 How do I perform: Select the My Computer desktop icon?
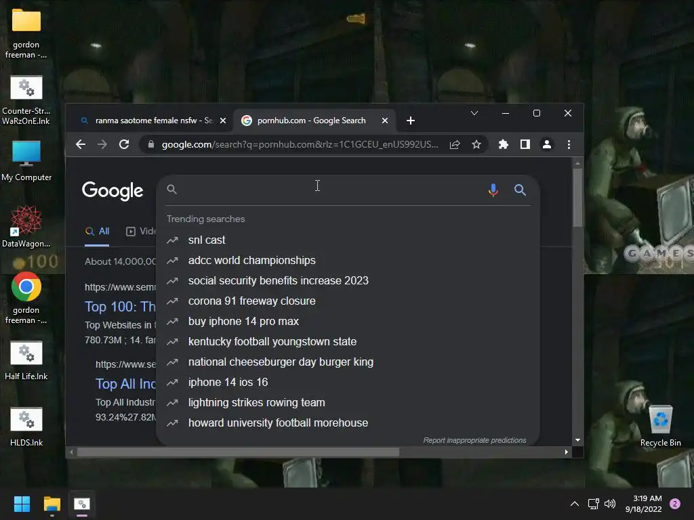coord(26,161)
